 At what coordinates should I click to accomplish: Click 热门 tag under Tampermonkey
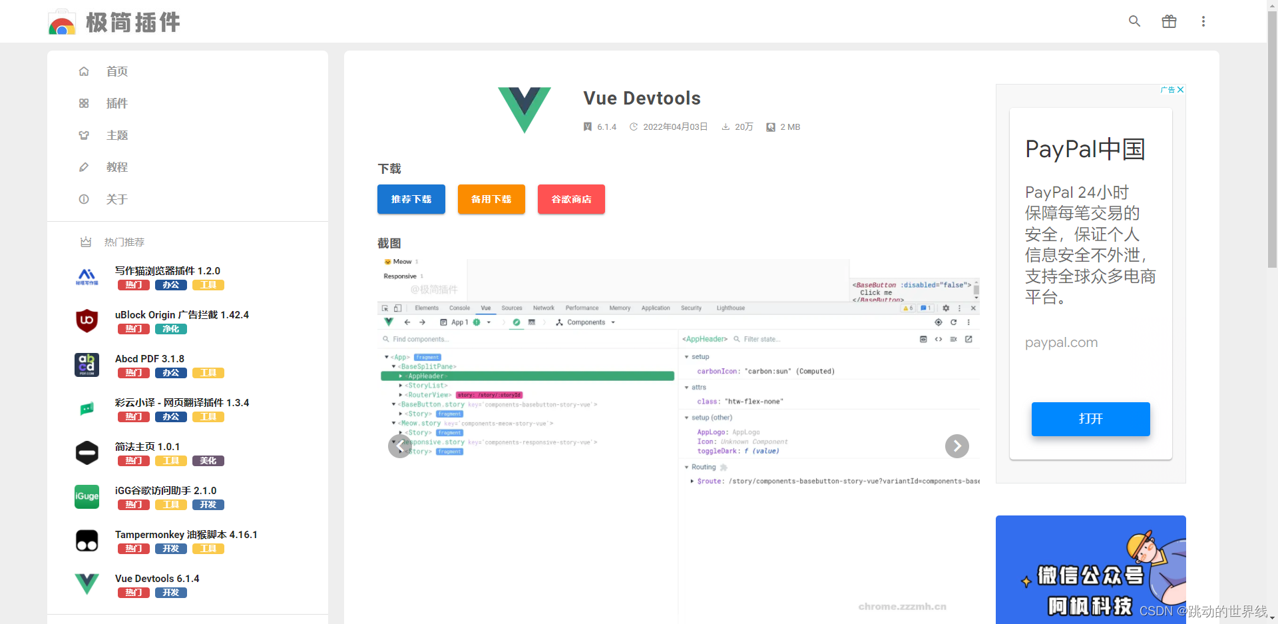click(134, 549)
